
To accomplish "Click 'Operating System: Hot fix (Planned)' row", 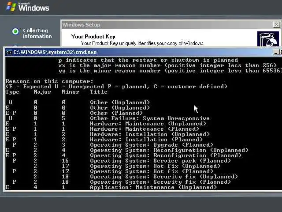I will click(x=113, y=171).
